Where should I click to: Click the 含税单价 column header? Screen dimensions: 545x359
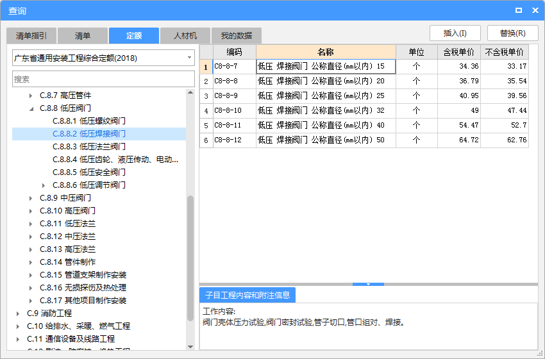[459, 52]
